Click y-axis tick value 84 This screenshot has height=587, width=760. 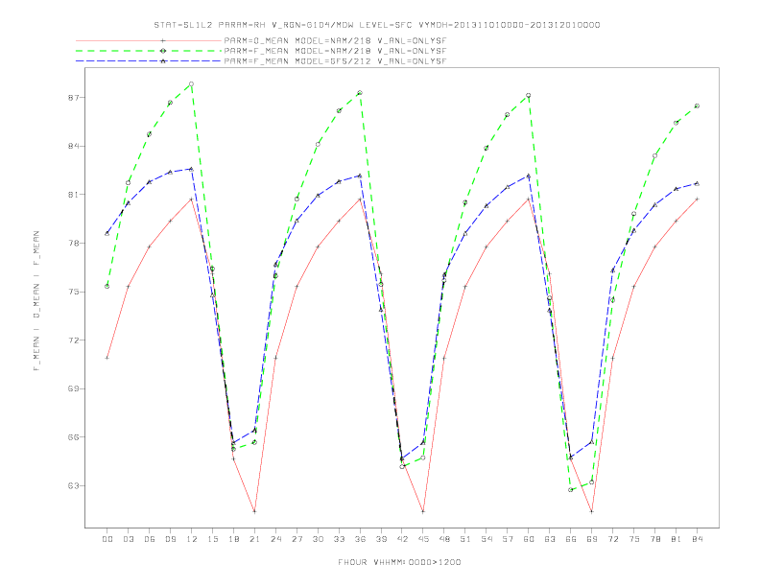click(73, 146)
